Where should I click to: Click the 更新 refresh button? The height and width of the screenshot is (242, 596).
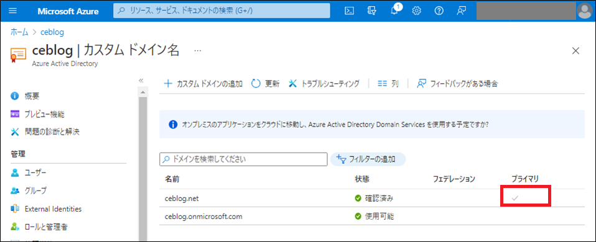click(265, 84)
